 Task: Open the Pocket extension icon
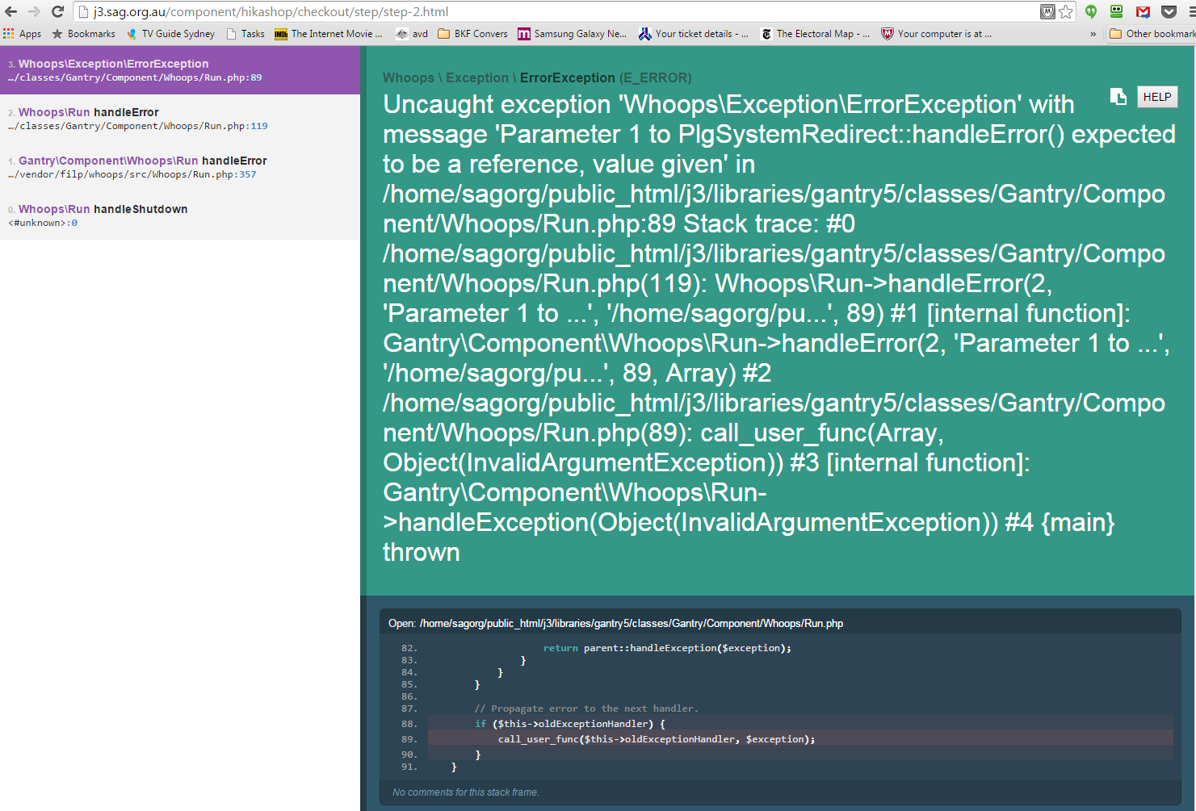[x=1169, y=11]
